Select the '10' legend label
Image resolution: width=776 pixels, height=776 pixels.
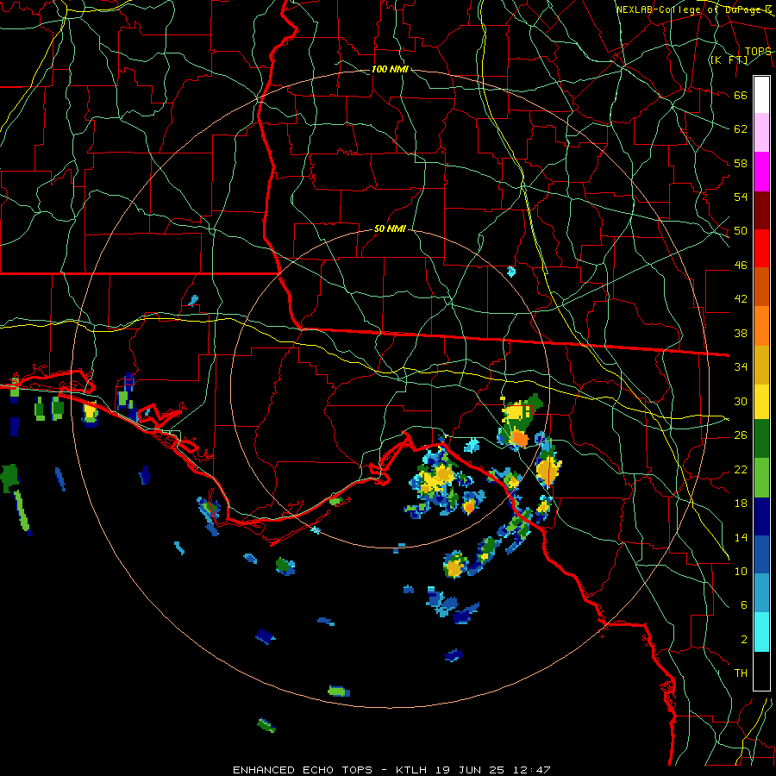pos(741,571)
